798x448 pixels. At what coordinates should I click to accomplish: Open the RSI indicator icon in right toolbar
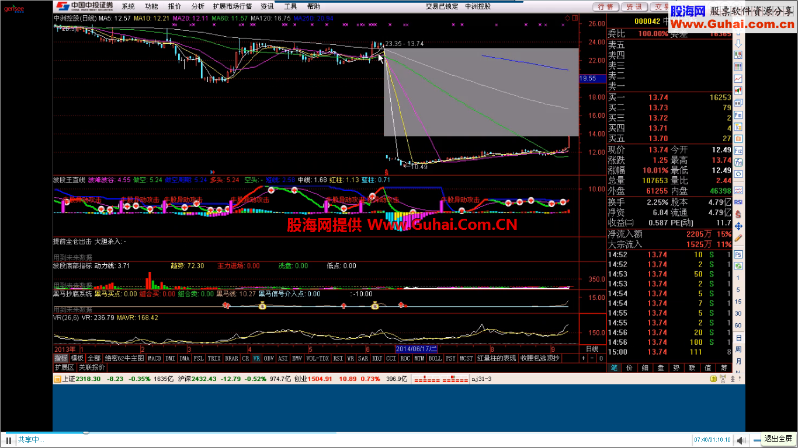(x=738, y=202)
